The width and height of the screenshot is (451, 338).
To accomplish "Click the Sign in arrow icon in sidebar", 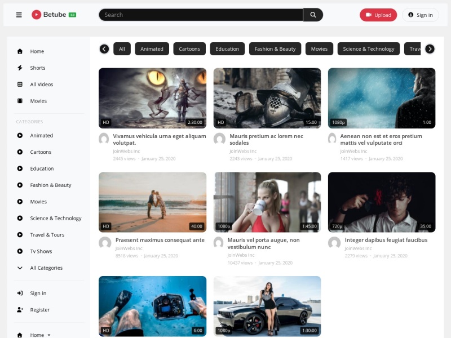I will (x=20, y=293).
